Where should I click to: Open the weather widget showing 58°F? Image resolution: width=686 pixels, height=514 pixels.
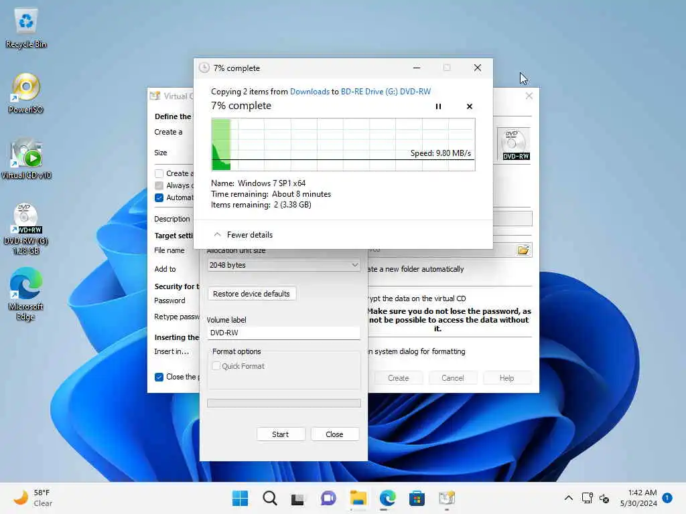33,498
